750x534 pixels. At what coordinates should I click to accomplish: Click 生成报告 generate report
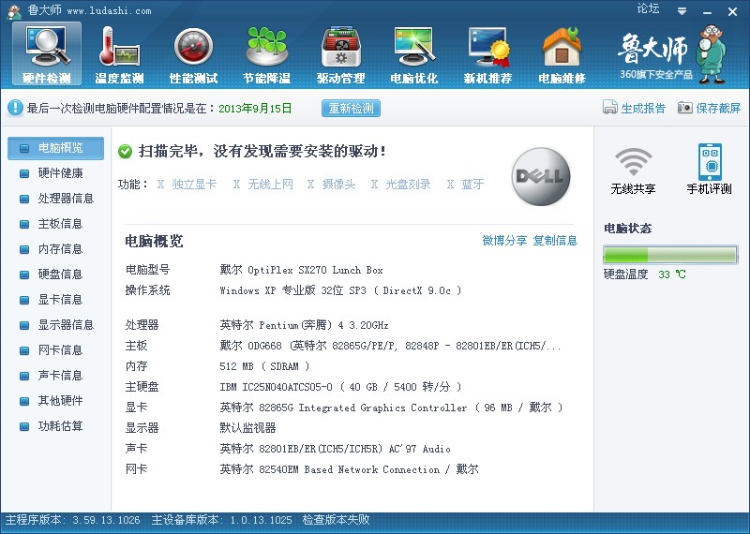[635, 108]
